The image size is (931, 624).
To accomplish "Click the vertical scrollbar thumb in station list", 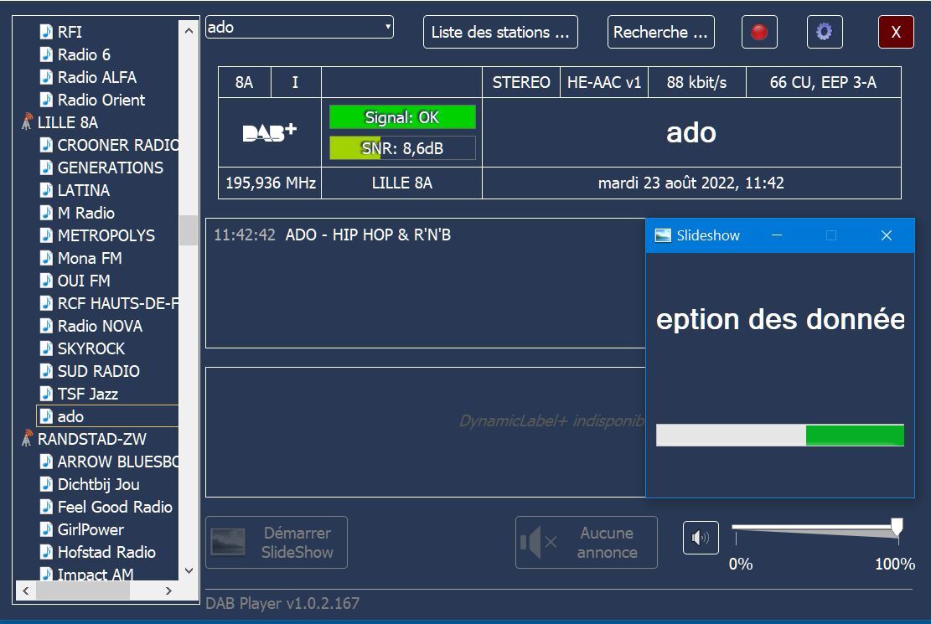I will [x=189, y=230].
